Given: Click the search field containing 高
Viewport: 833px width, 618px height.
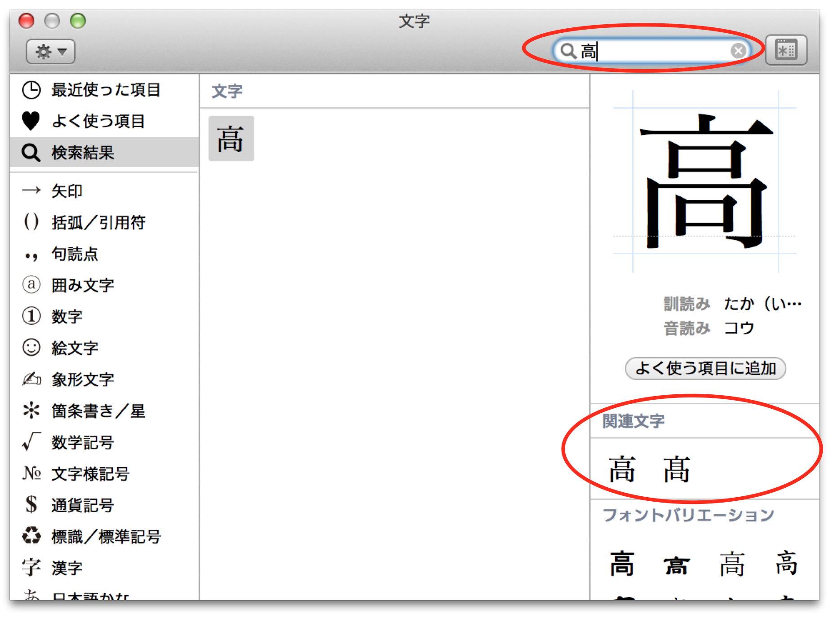Looking at the screenshot, I should (651, 51).
